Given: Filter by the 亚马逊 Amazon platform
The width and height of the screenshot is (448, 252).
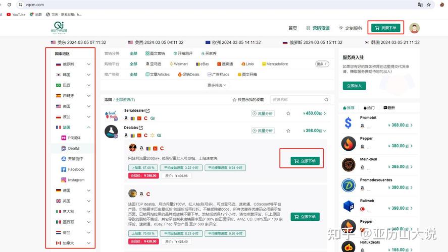Looking at the screenshot, I should coord(154,64).
